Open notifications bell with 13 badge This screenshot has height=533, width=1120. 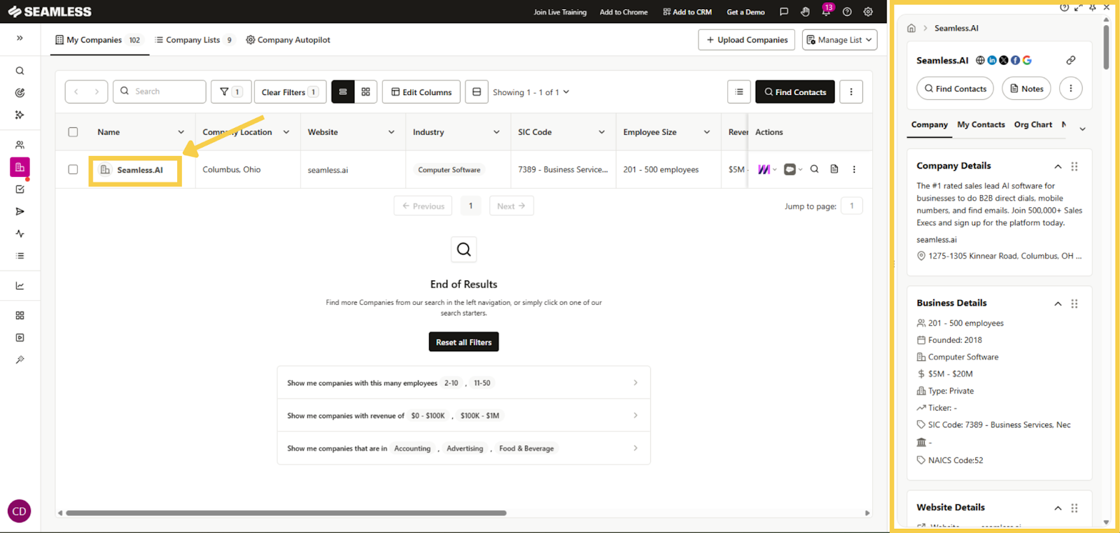click(827, 11)
